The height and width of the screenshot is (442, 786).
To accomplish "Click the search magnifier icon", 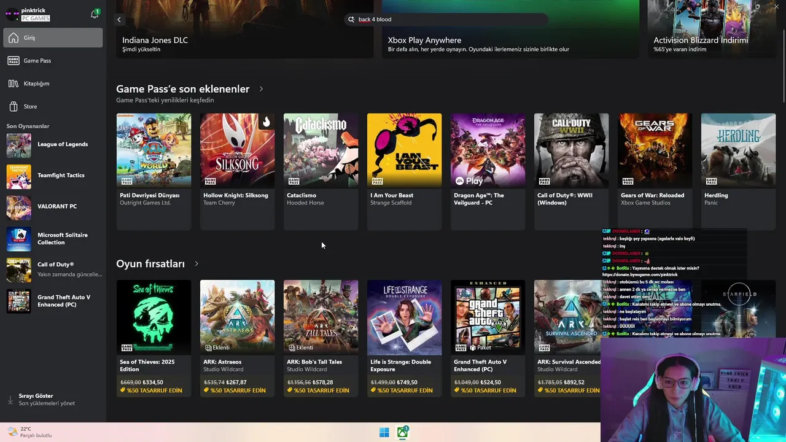I will tap(351, 20).
